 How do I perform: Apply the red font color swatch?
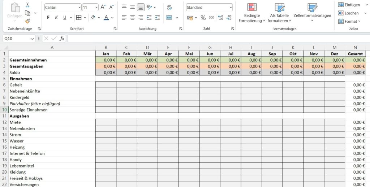coord(106,18)
